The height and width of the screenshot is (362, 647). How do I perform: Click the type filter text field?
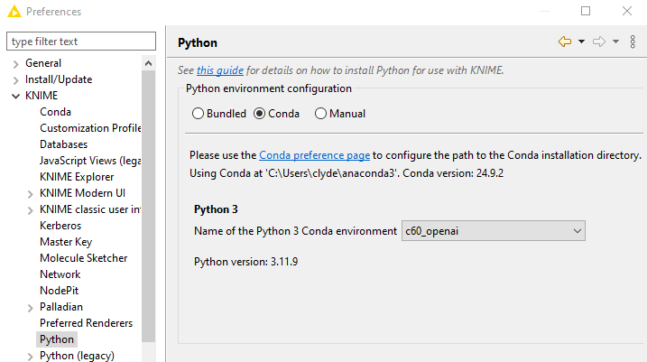click(81, 42)
